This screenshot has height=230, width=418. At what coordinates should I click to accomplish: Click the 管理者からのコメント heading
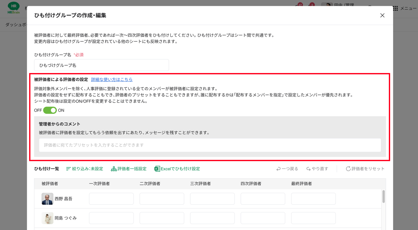tap(60, 124)
